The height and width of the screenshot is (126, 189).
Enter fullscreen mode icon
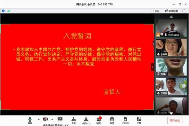pyautogui.click(x=184, y=11)
